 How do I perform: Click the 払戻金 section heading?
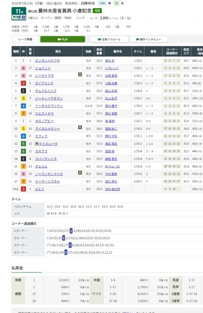pyautogui.click(x=17, y=268)
